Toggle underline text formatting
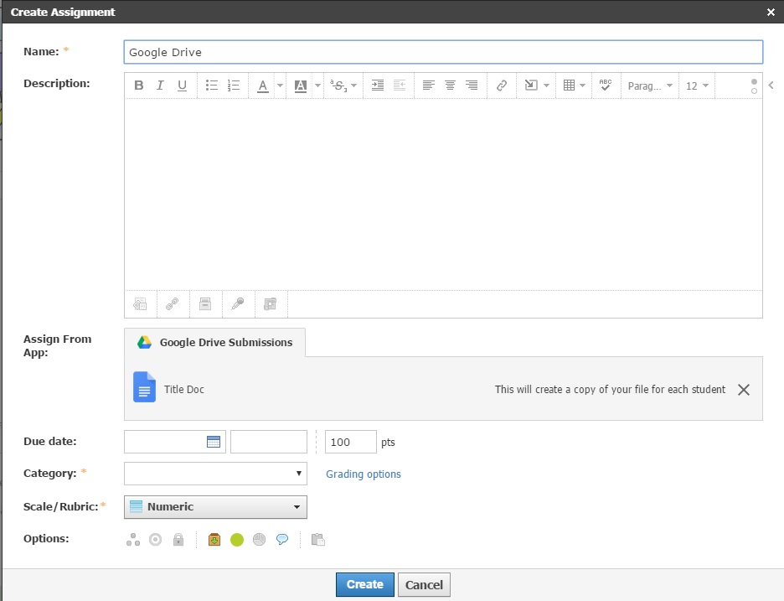784x601 pixels. [x=182, y=85]
